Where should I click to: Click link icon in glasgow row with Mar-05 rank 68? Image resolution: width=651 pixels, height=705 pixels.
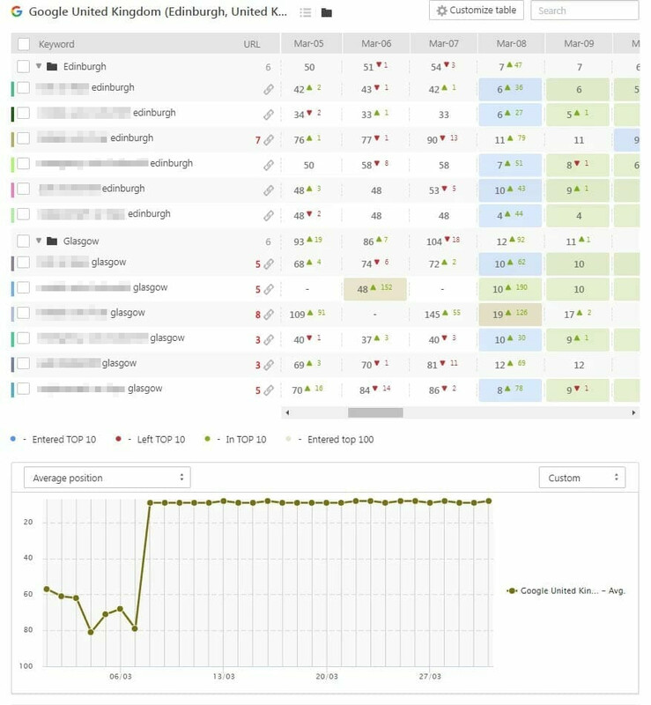[269, 263]
